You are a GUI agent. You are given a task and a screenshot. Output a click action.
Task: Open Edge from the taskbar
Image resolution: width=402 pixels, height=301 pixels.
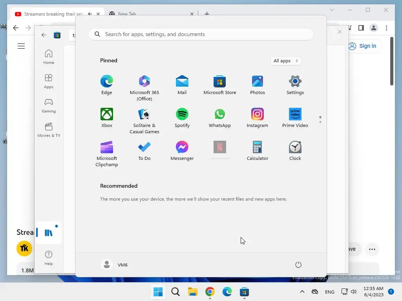[227, 292]
